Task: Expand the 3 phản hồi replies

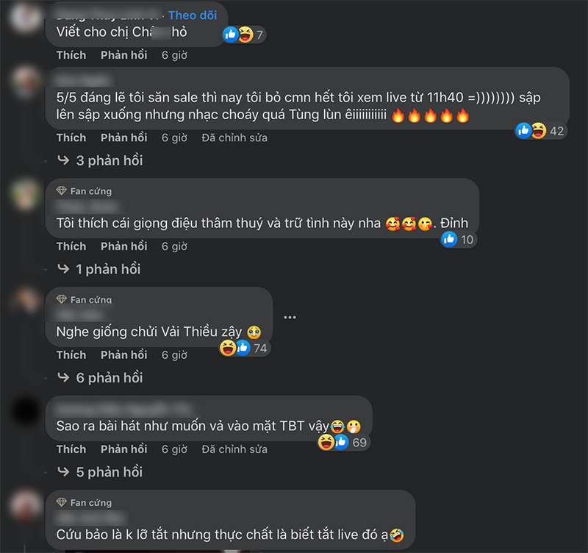Action: coord(100,160)
